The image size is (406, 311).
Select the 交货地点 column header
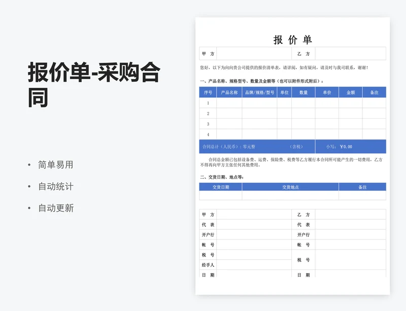click(290, 187)
